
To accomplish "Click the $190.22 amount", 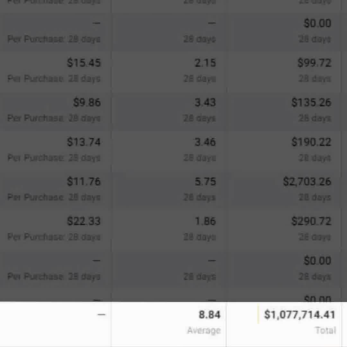I will [311, 142].
